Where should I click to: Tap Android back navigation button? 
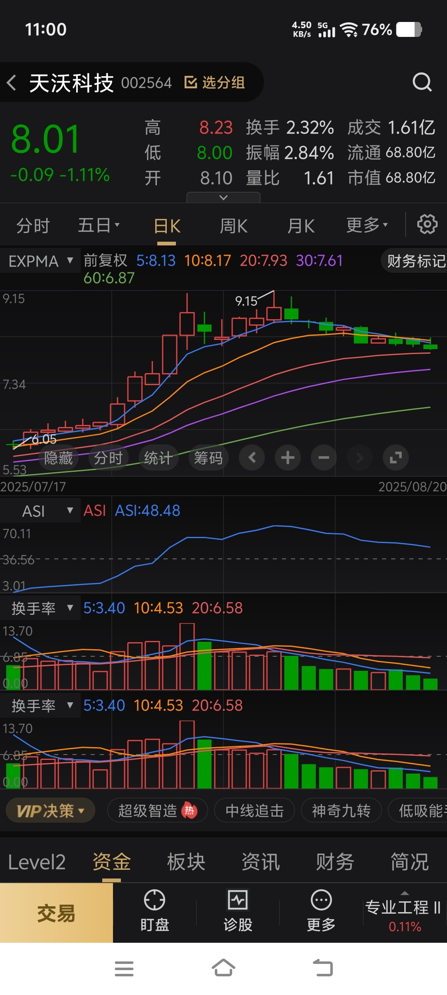point(323,968)
